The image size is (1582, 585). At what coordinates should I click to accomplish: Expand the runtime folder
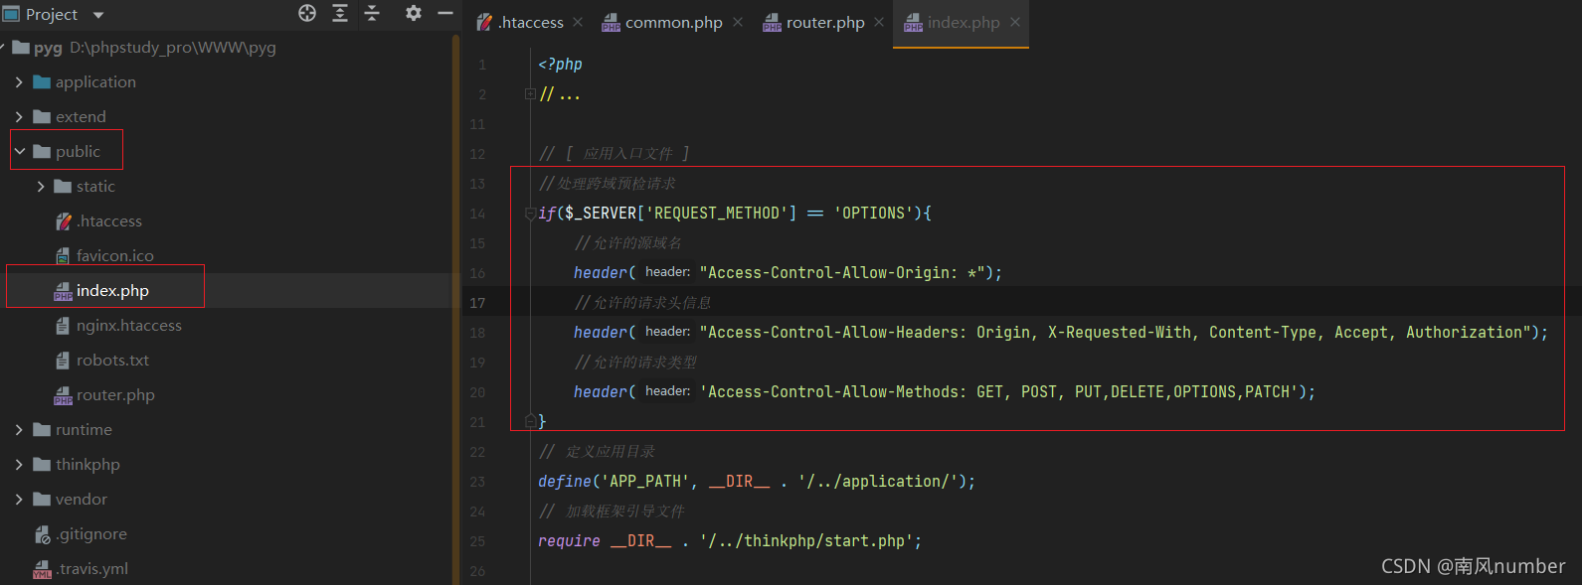19,430
